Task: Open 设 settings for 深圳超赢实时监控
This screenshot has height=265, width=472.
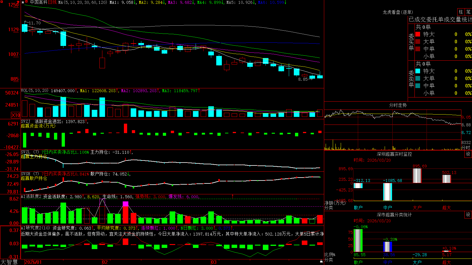Action: (x=468, y=154)
